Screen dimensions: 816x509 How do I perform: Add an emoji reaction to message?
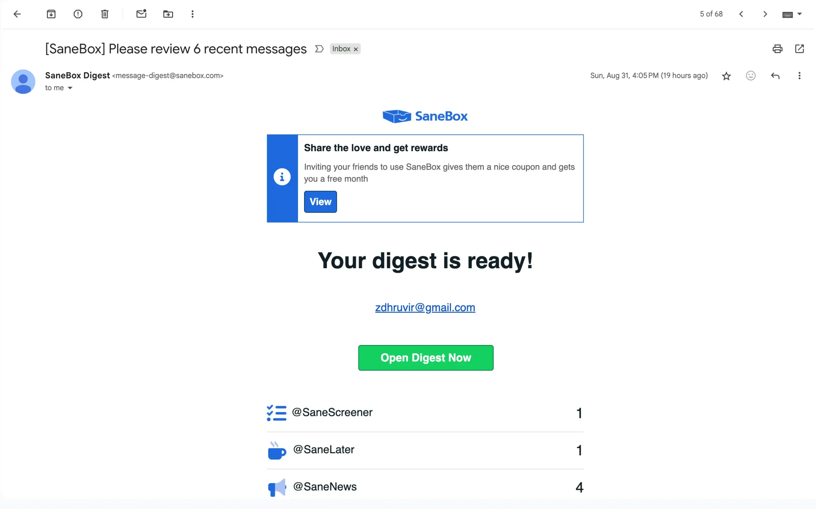click(x=751, y=76)
